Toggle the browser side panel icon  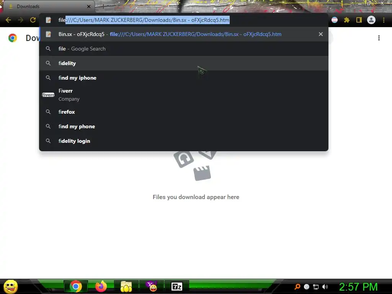[359, 20]
